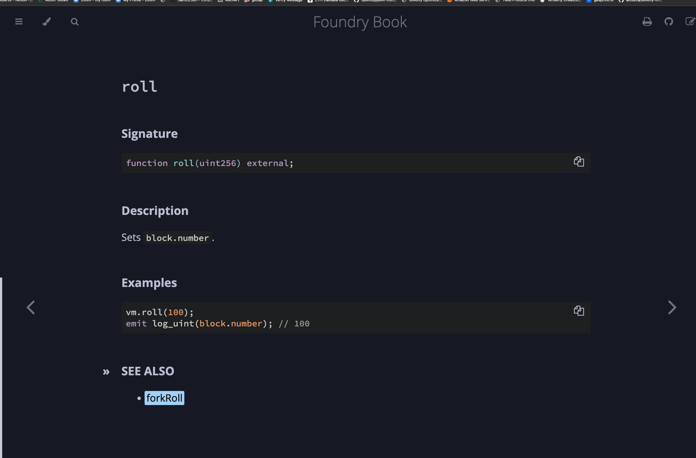This screenshot has height=458, width=696.
Task: Click the 'vm.roll(100);' code line
Action: pos(160,312)
